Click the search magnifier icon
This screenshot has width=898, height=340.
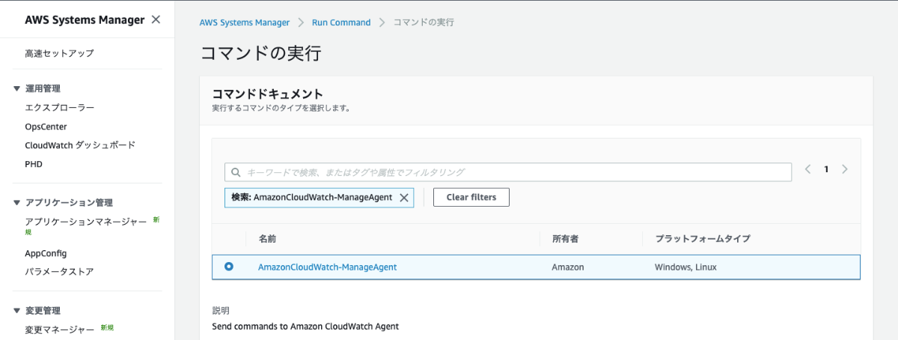[x=236, y=172]
